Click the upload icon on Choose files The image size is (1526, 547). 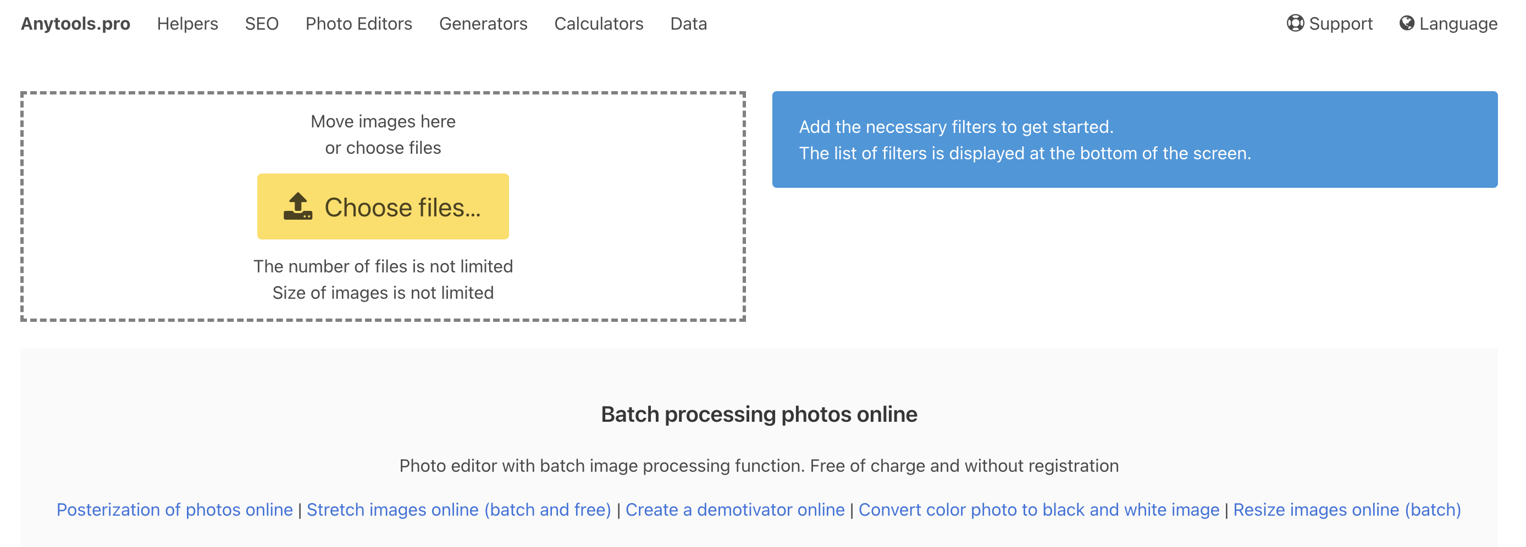297,206
